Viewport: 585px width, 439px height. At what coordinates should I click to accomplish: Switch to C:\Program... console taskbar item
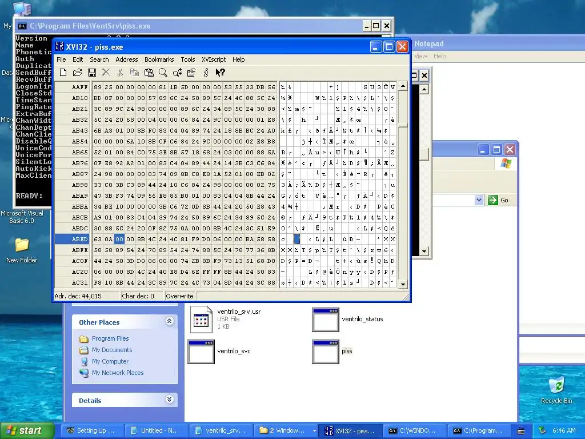(x=479, y=430)
